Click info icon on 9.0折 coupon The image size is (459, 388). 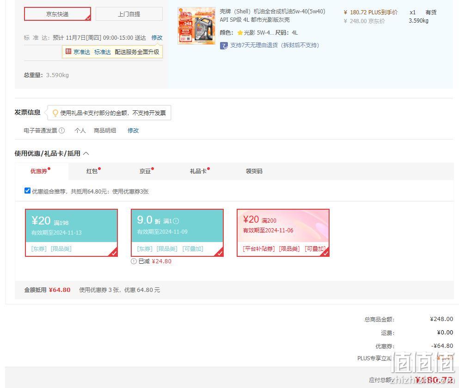176,221
